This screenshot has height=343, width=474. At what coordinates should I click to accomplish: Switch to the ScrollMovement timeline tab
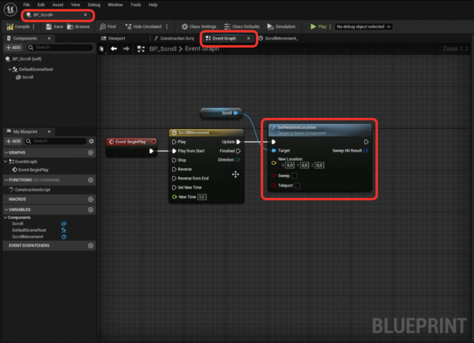[279, 38]
